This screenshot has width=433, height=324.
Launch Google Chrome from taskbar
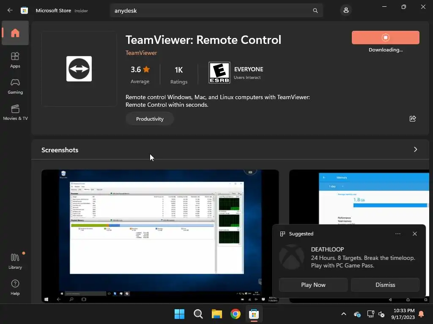click(x=235, y=314)
